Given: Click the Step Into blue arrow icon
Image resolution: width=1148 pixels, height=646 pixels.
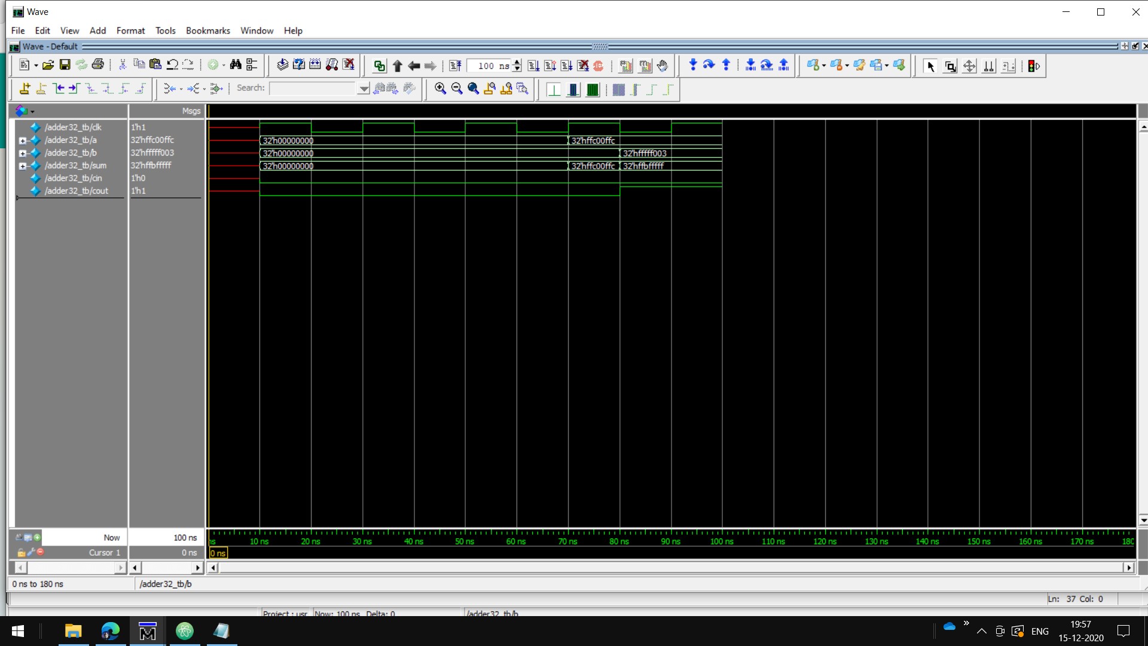Looking at the screenshot, I should pos(692,66).
